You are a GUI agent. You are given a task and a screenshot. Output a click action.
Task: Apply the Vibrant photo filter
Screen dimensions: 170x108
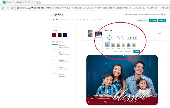pos(124,45)
